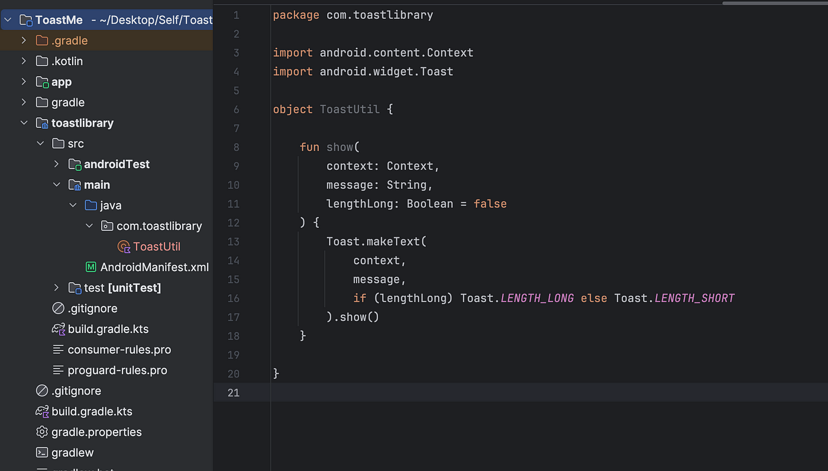828x471 pixels.
Task: Select AndroidManifest.xml in the project tree
Action: tap(154, 267)
